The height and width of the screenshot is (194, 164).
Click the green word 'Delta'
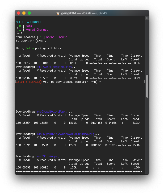[x=30, y=48]
